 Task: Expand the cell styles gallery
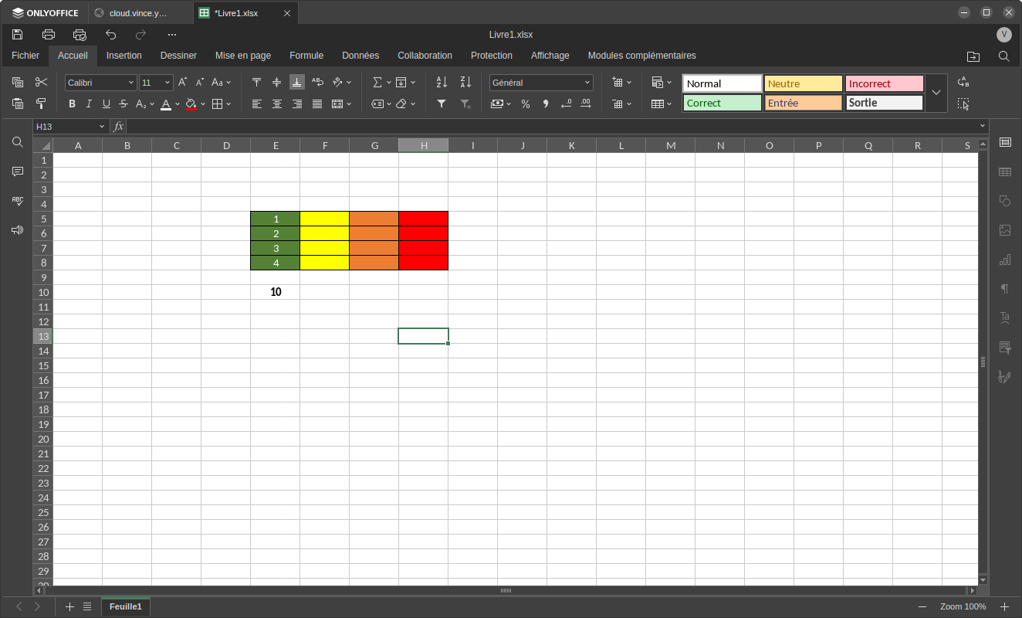point(936,93)
